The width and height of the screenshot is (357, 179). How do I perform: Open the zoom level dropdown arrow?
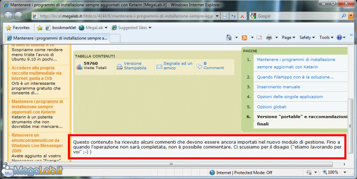tap(345, 173)
